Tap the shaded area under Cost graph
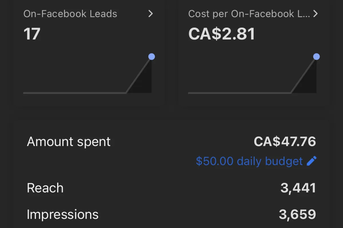This screenshot has width=343, height=228. coord(308,81)
